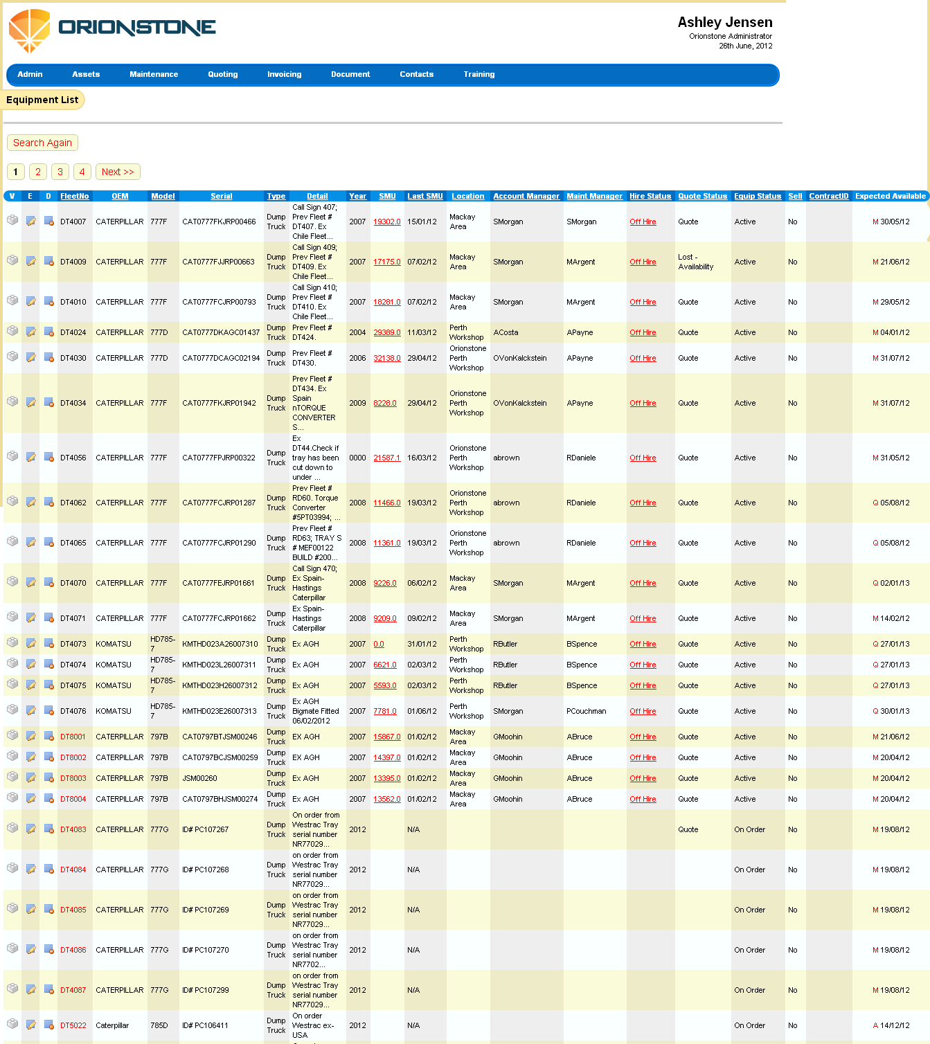The width and height of the screenshot is (930, 1044).
Task: Open the edit icon for DT5022
Action: 30,1024
